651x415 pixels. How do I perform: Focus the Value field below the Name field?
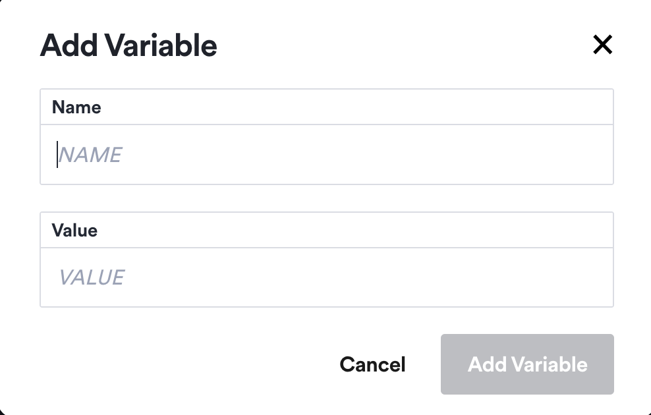(264, 277)
